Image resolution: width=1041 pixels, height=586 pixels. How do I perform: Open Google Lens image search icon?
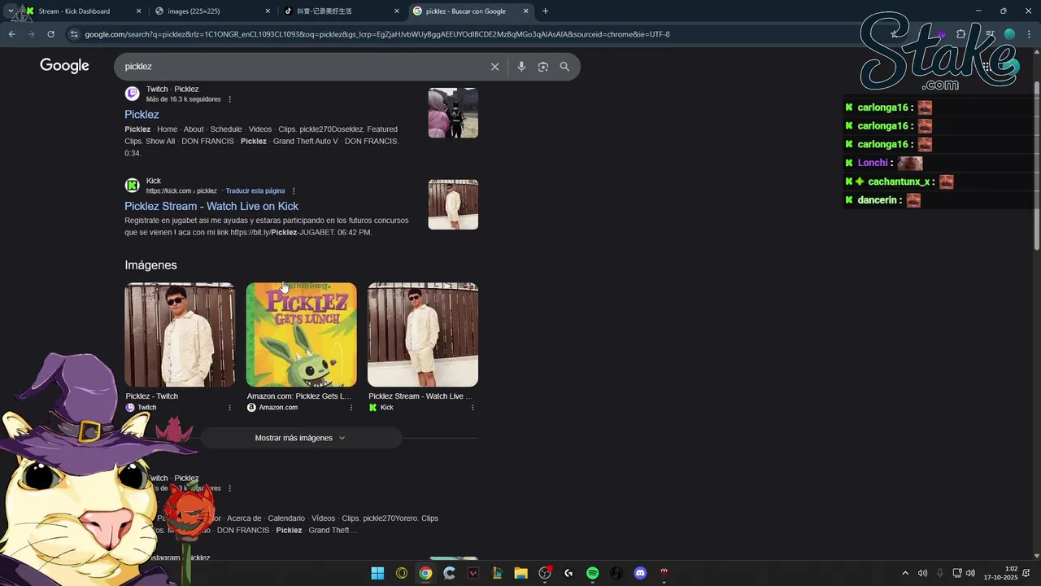pos(543,67)
